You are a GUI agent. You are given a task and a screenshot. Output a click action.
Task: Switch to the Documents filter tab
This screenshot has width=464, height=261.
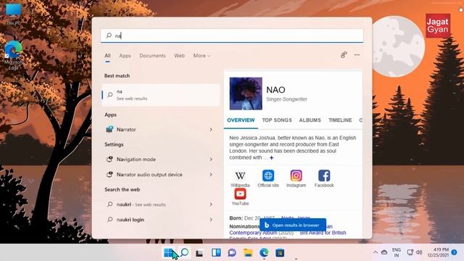[x=152, y=56]
